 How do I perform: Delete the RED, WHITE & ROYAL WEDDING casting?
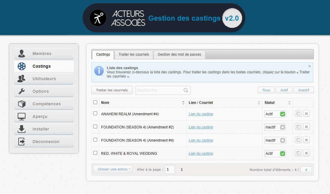coord(306,153)
